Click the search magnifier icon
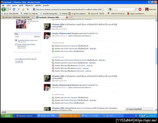This screenshot has width=158, height=123. pos(136,9)
